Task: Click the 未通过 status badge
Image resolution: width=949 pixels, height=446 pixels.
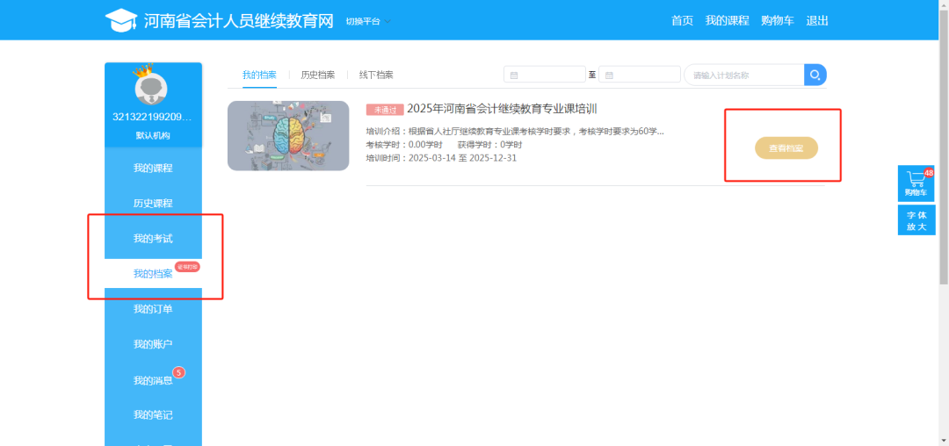Action: click(385, 110)
